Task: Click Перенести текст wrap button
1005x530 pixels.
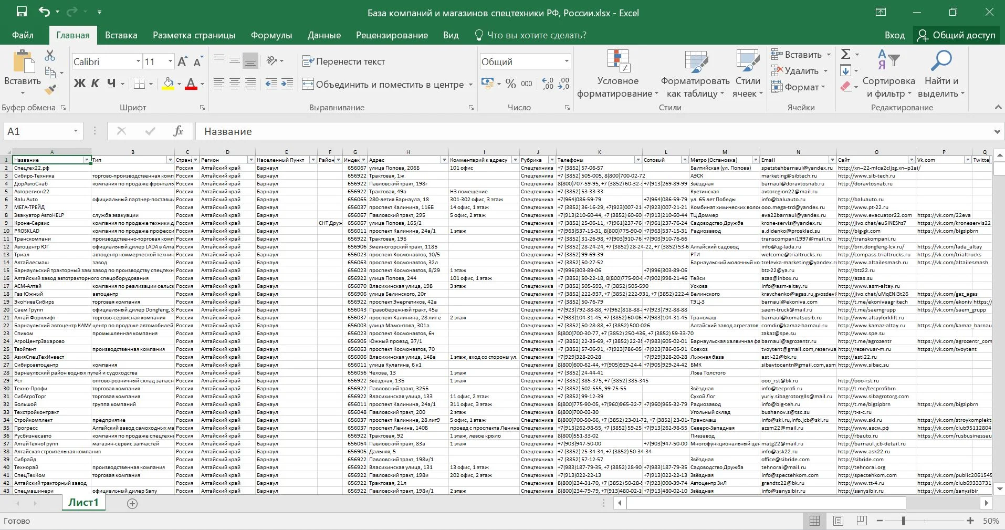Action: (343, 61)
